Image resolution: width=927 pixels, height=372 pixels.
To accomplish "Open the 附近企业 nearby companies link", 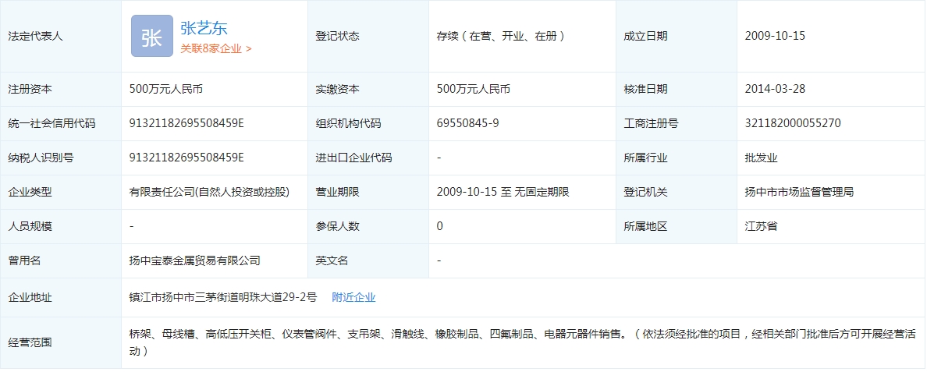I will point(353,297).
